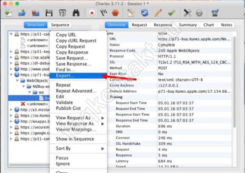Open the Request tab
The height and width of the screenshot is (173, 245).
click(139, 25)
